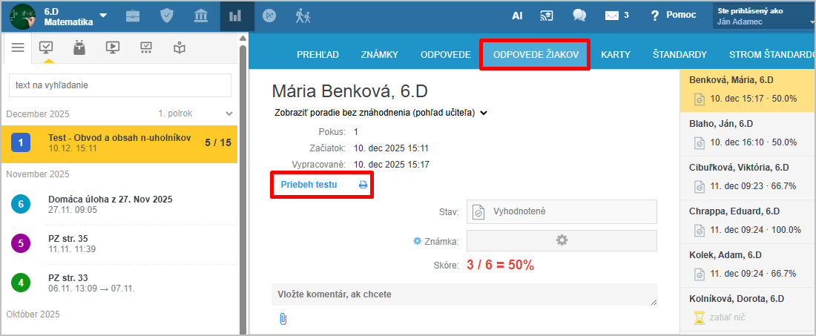Image resolution: width=816 pixels, height=336 pixels.
Task: Expand the 6.D Matematika class dropdown
Action: 103,16
